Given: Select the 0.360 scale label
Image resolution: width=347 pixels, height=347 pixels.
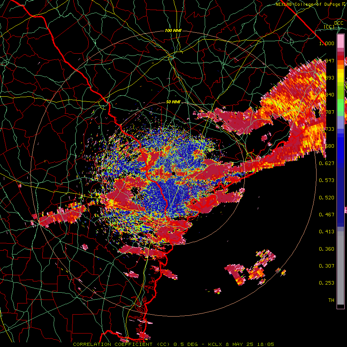Looking at the screenshot, I should click(x=327, y=249).
